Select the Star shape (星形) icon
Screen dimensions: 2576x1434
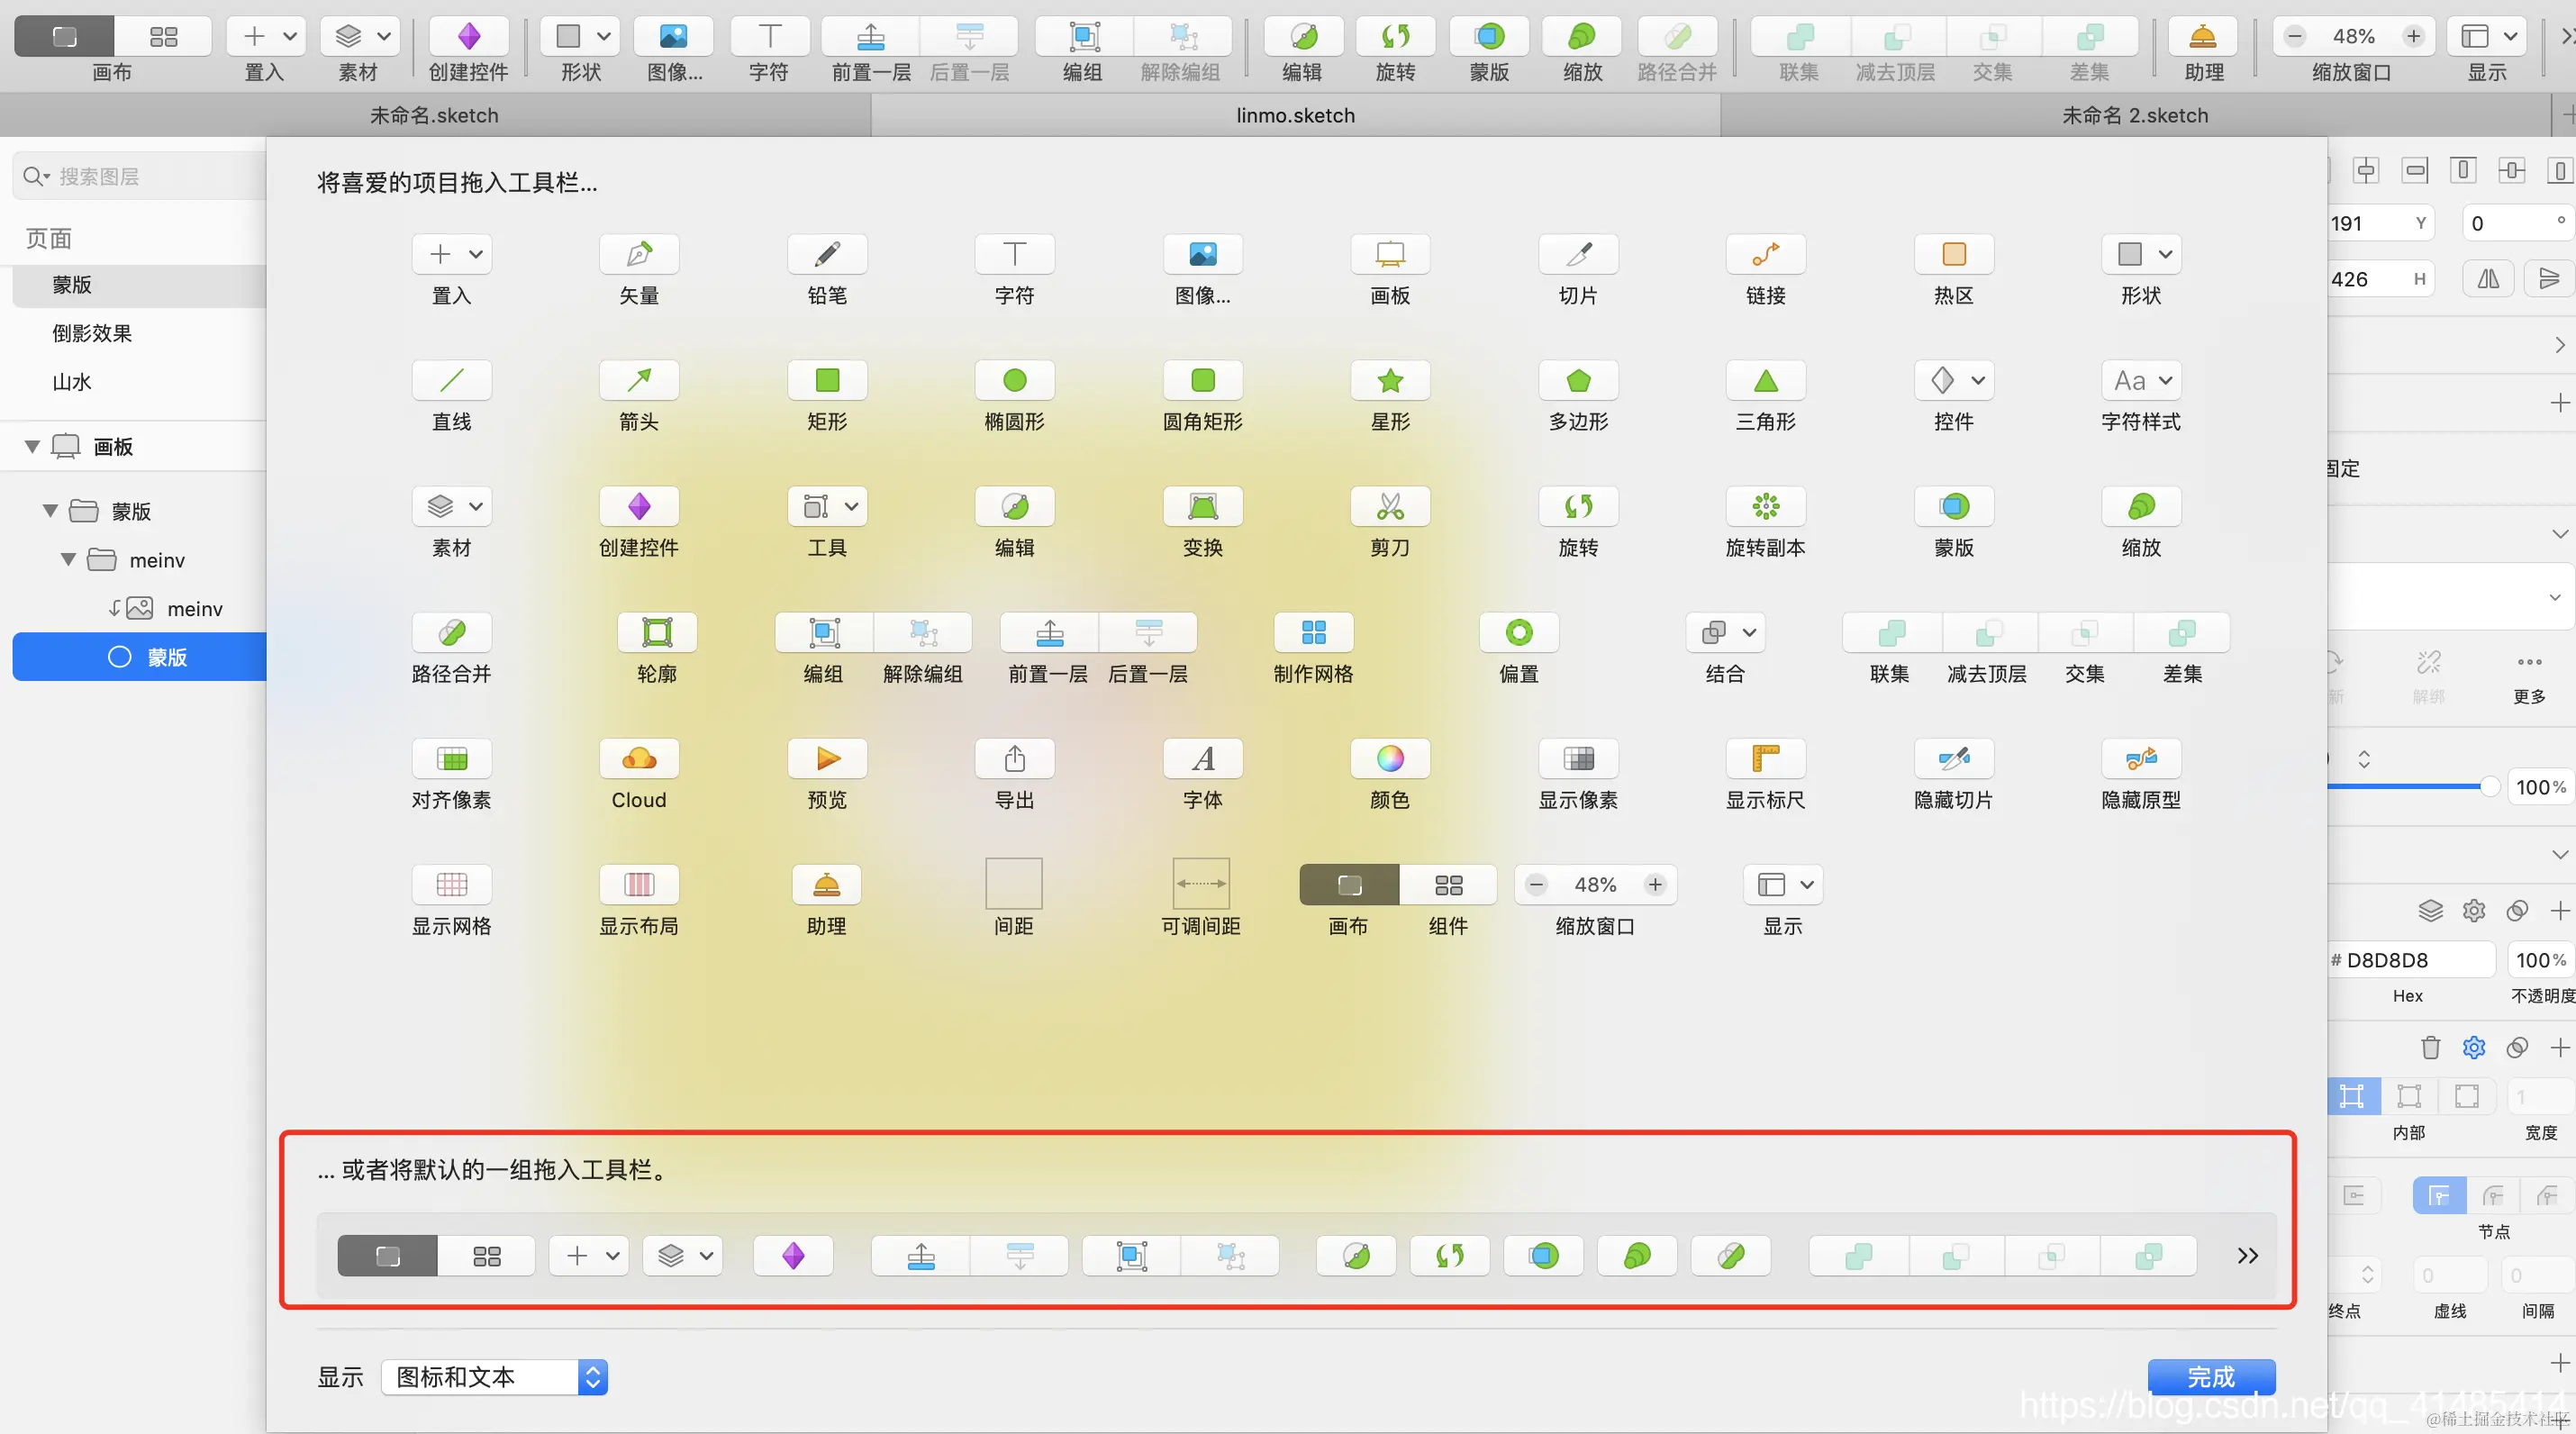click(x=1389, y=380)
